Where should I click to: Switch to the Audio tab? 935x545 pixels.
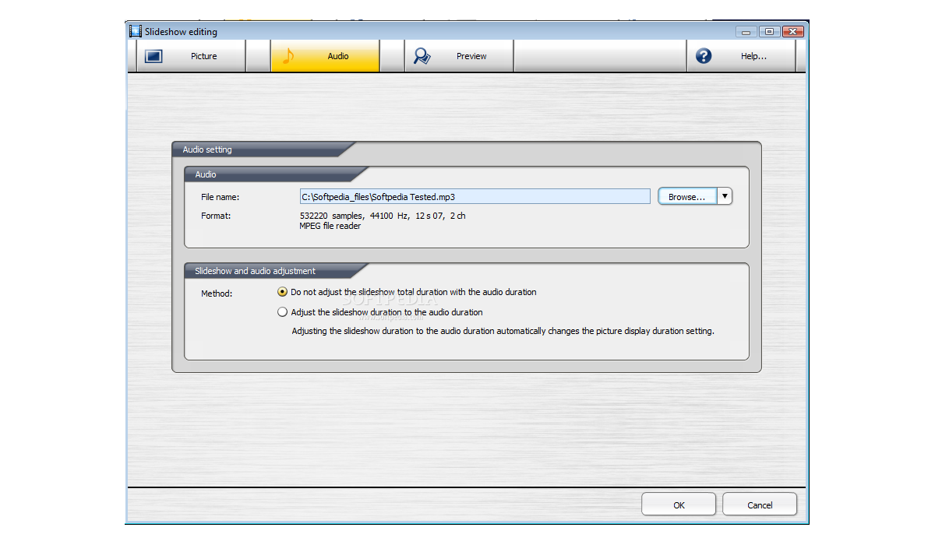326,56
